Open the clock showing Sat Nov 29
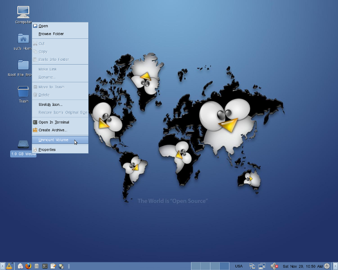 [303, 267]
